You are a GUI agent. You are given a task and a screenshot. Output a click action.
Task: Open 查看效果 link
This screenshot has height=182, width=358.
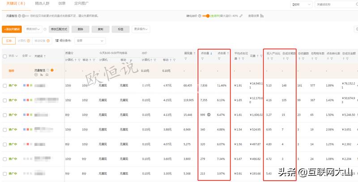click(x=254, y=16)
